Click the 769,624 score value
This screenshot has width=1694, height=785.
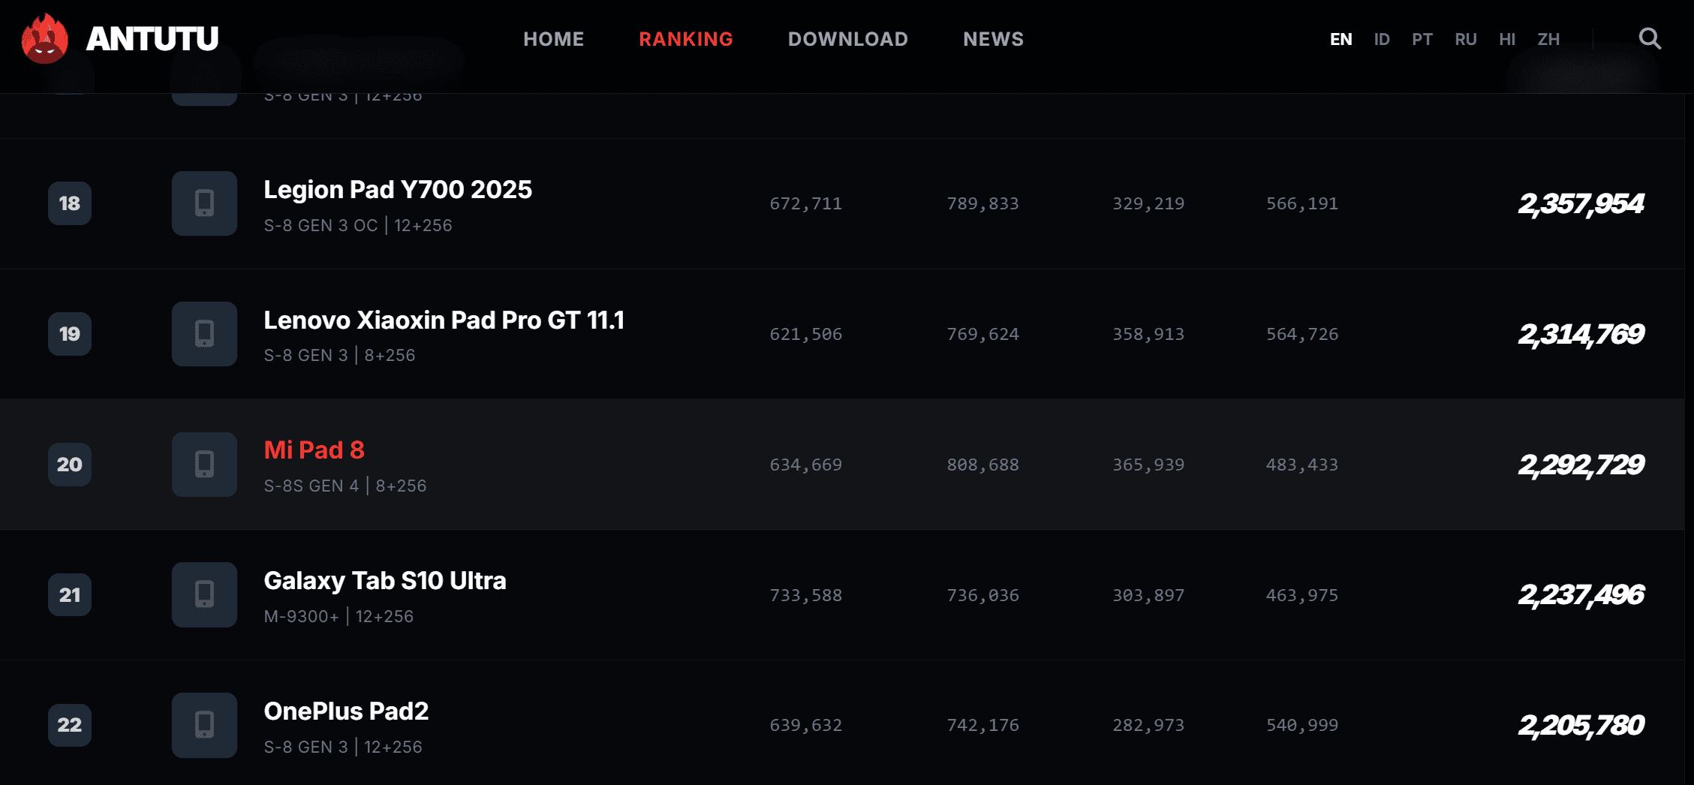click(983, 334)
